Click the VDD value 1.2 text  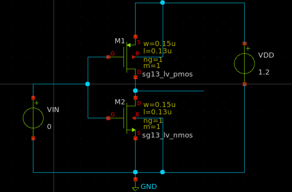264,73
